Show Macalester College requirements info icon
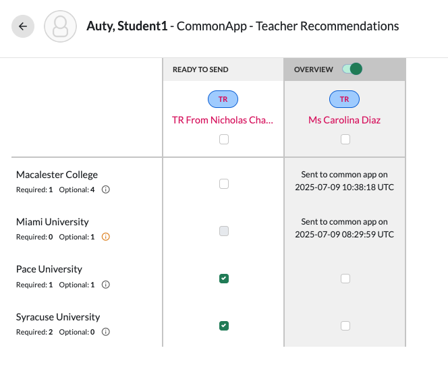The width and height of the screenshot is (448, 371). coord(106,190)
